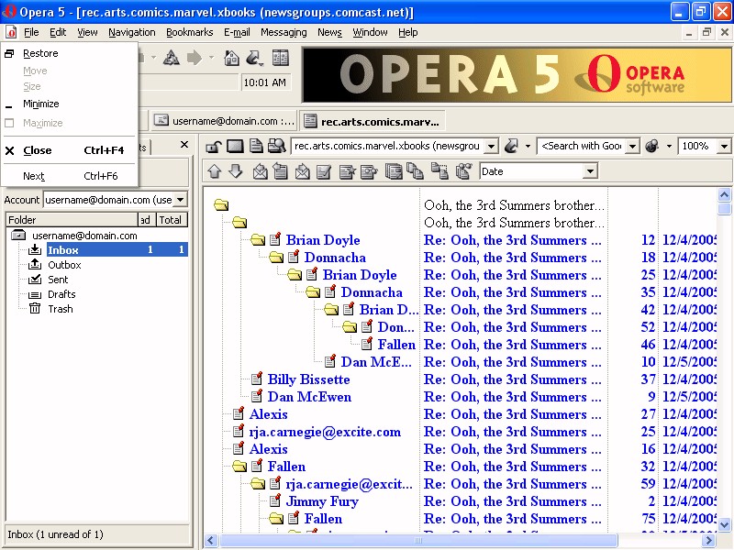Open the Account selector dropdown
734x550 pixels.
[x=180, y=200]
